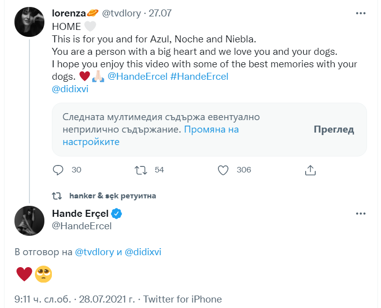This screenshot has height=308, width=381.
Task: Click @tvdlory in the reply-to line
Action: point(95,252)
